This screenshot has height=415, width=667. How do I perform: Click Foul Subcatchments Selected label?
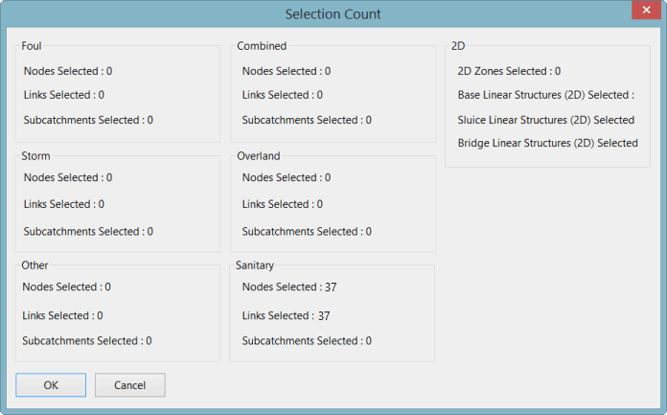pos(88,120)
